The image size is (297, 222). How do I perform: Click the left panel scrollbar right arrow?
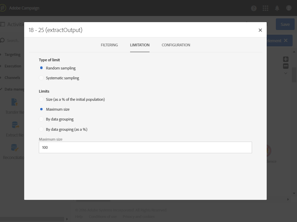pyautogui.click(x=67, y=219)
